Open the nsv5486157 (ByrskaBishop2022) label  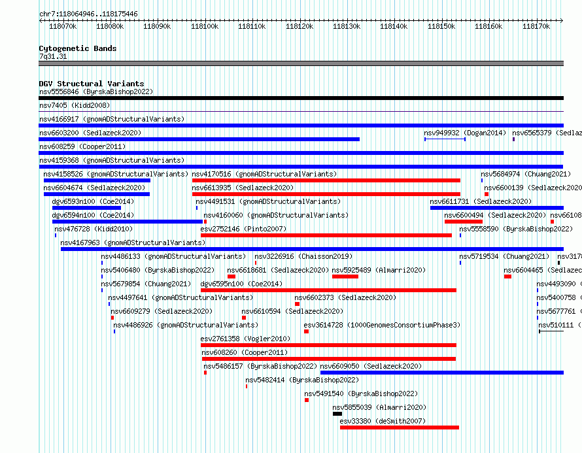pyautogui.click(x=260, y=366)
